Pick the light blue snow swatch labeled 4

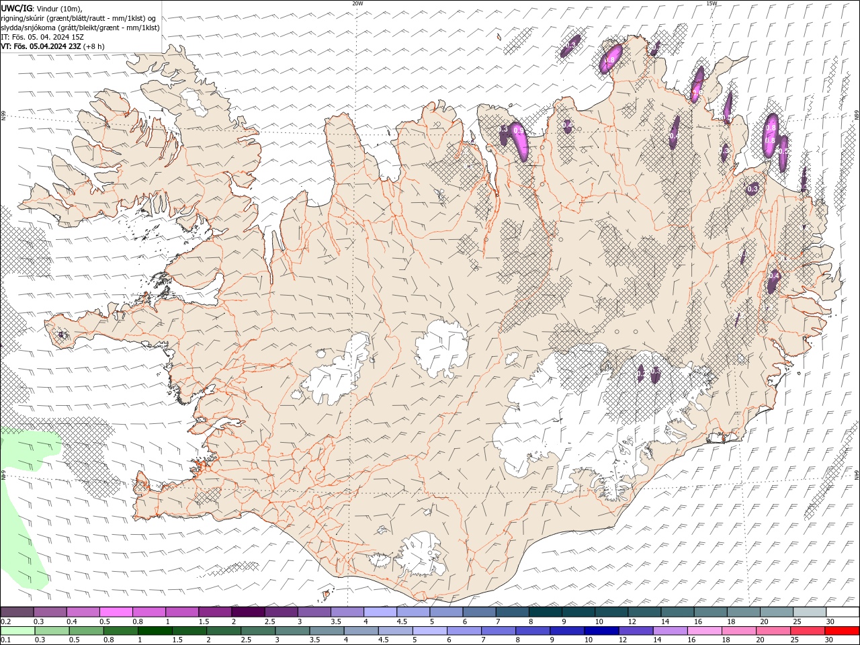coord(380,612)
